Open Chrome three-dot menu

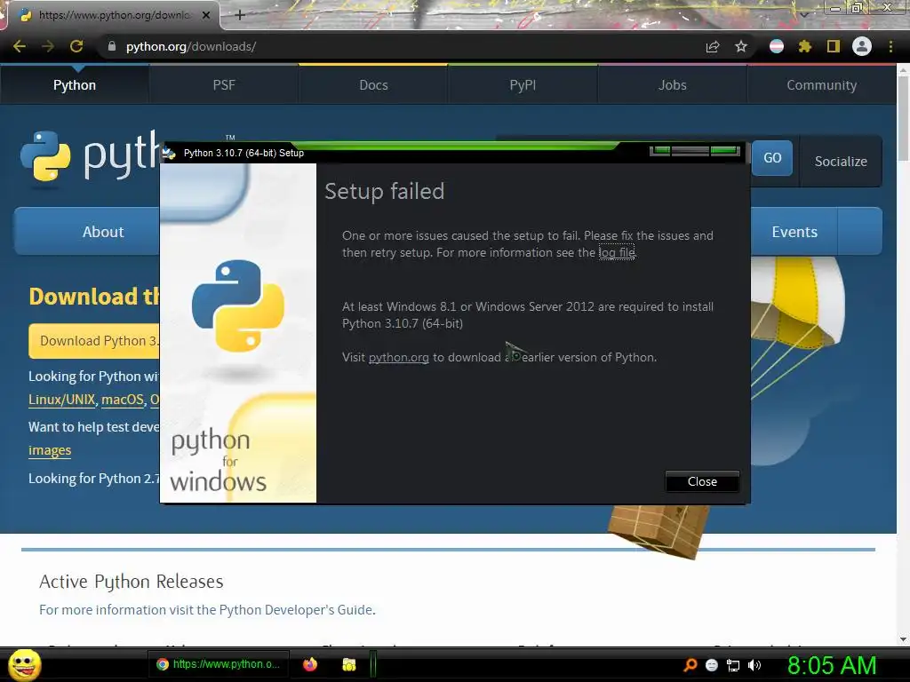pos(890,46)
